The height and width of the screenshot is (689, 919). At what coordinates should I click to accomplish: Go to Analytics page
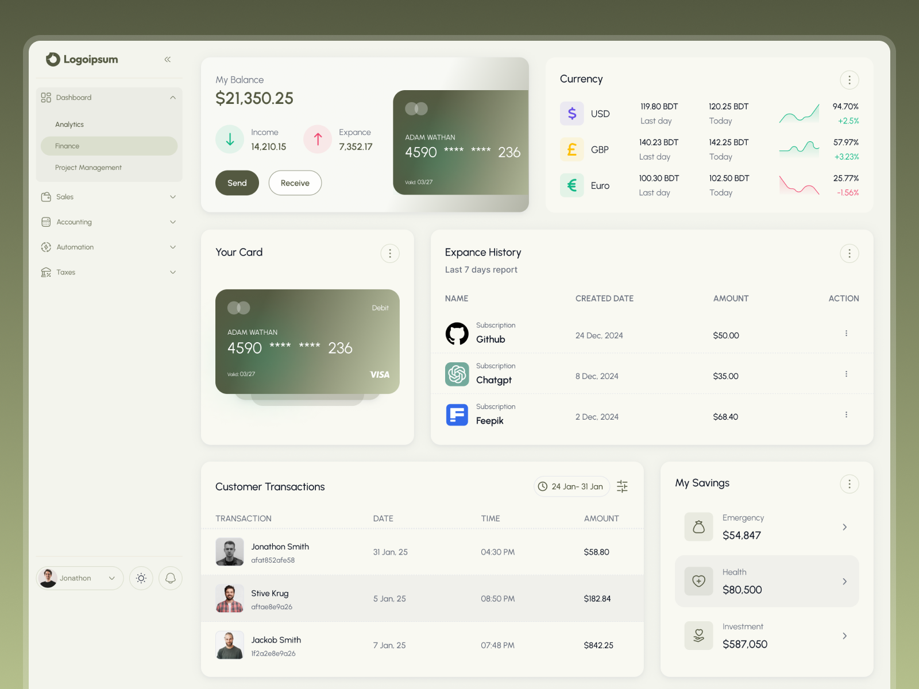(69, 125)
